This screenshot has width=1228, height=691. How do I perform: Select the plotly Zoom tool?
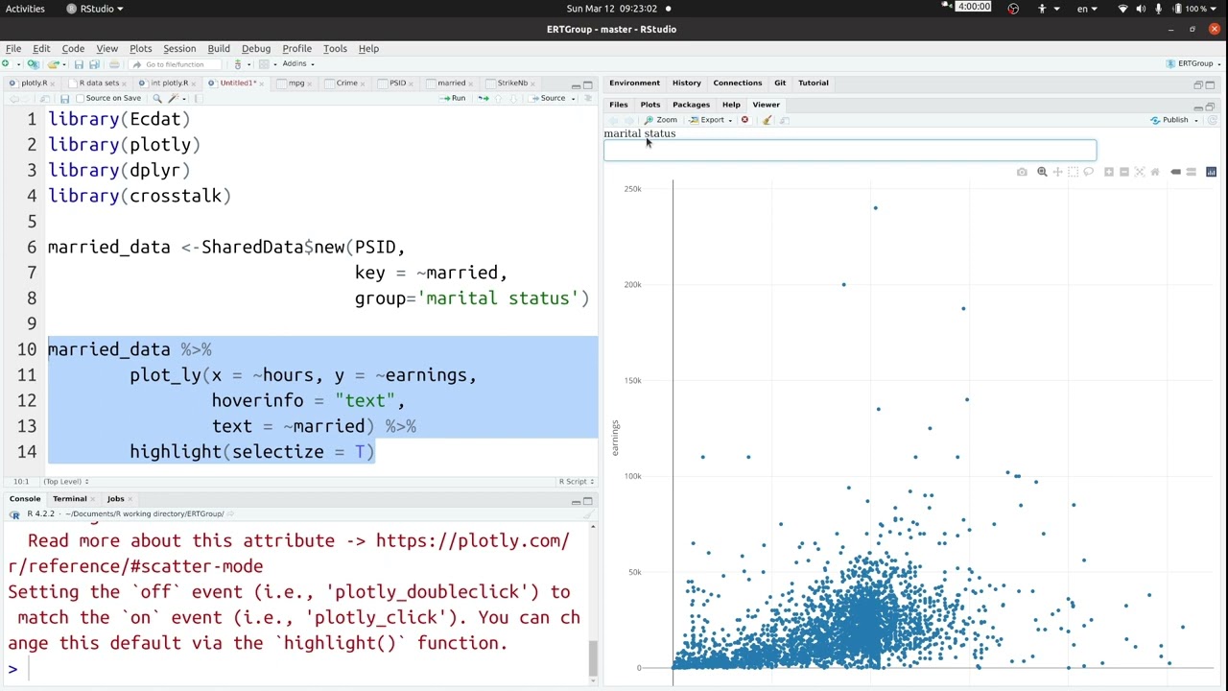point(1042,172)
